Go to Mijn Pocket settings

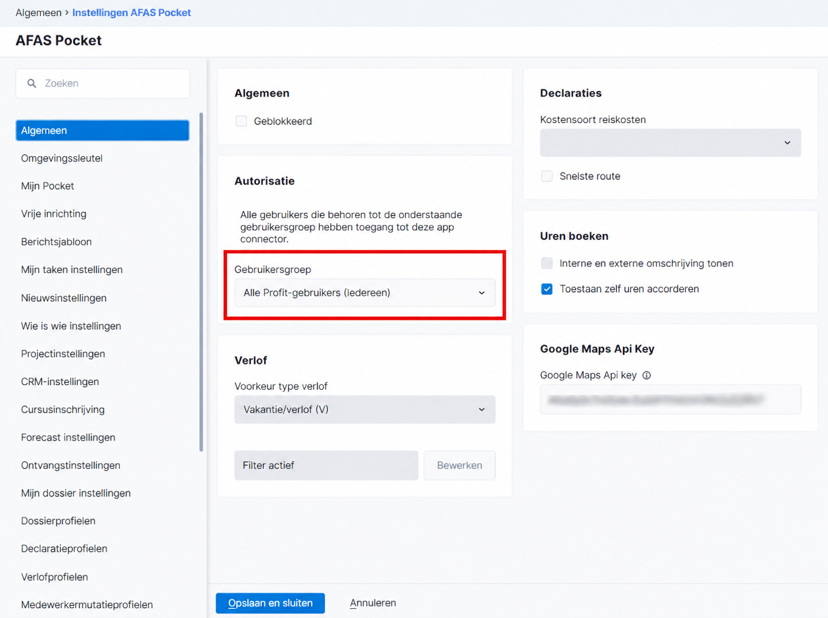(x=47, y=186)
